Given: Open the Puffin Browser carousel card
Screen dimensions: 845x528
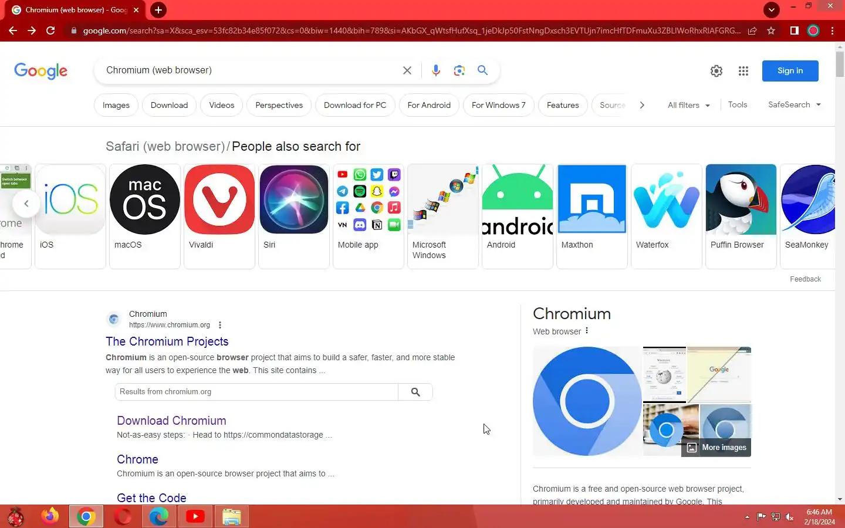Looking at the screenshot, I should pos(741,216).
